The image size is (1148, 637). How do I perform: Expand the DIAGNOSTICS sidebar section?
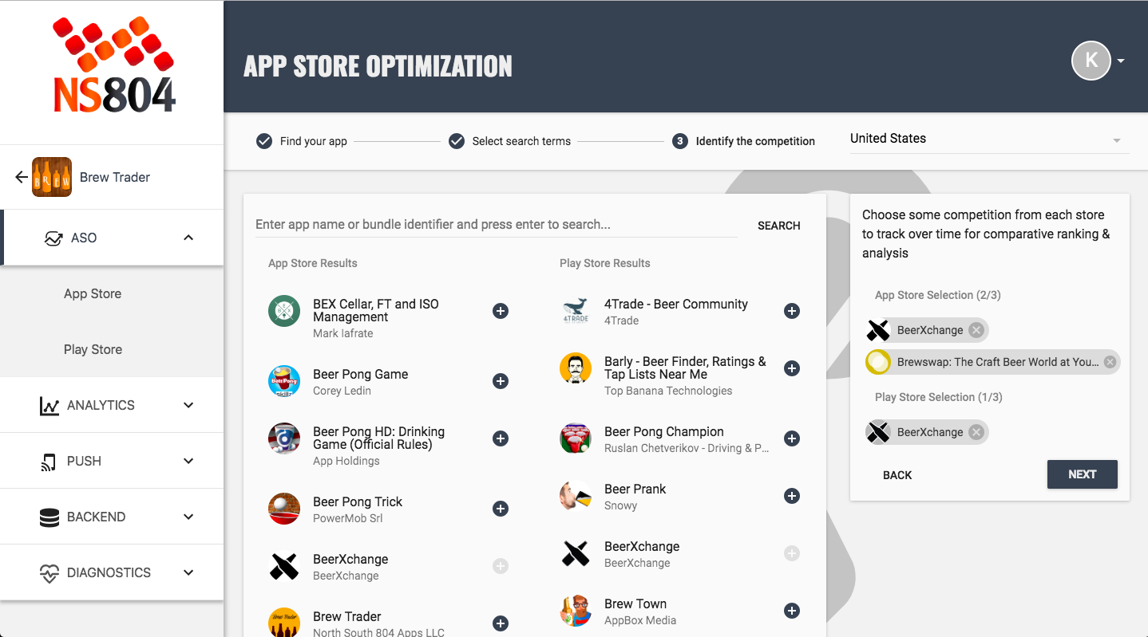click(188, 572)
